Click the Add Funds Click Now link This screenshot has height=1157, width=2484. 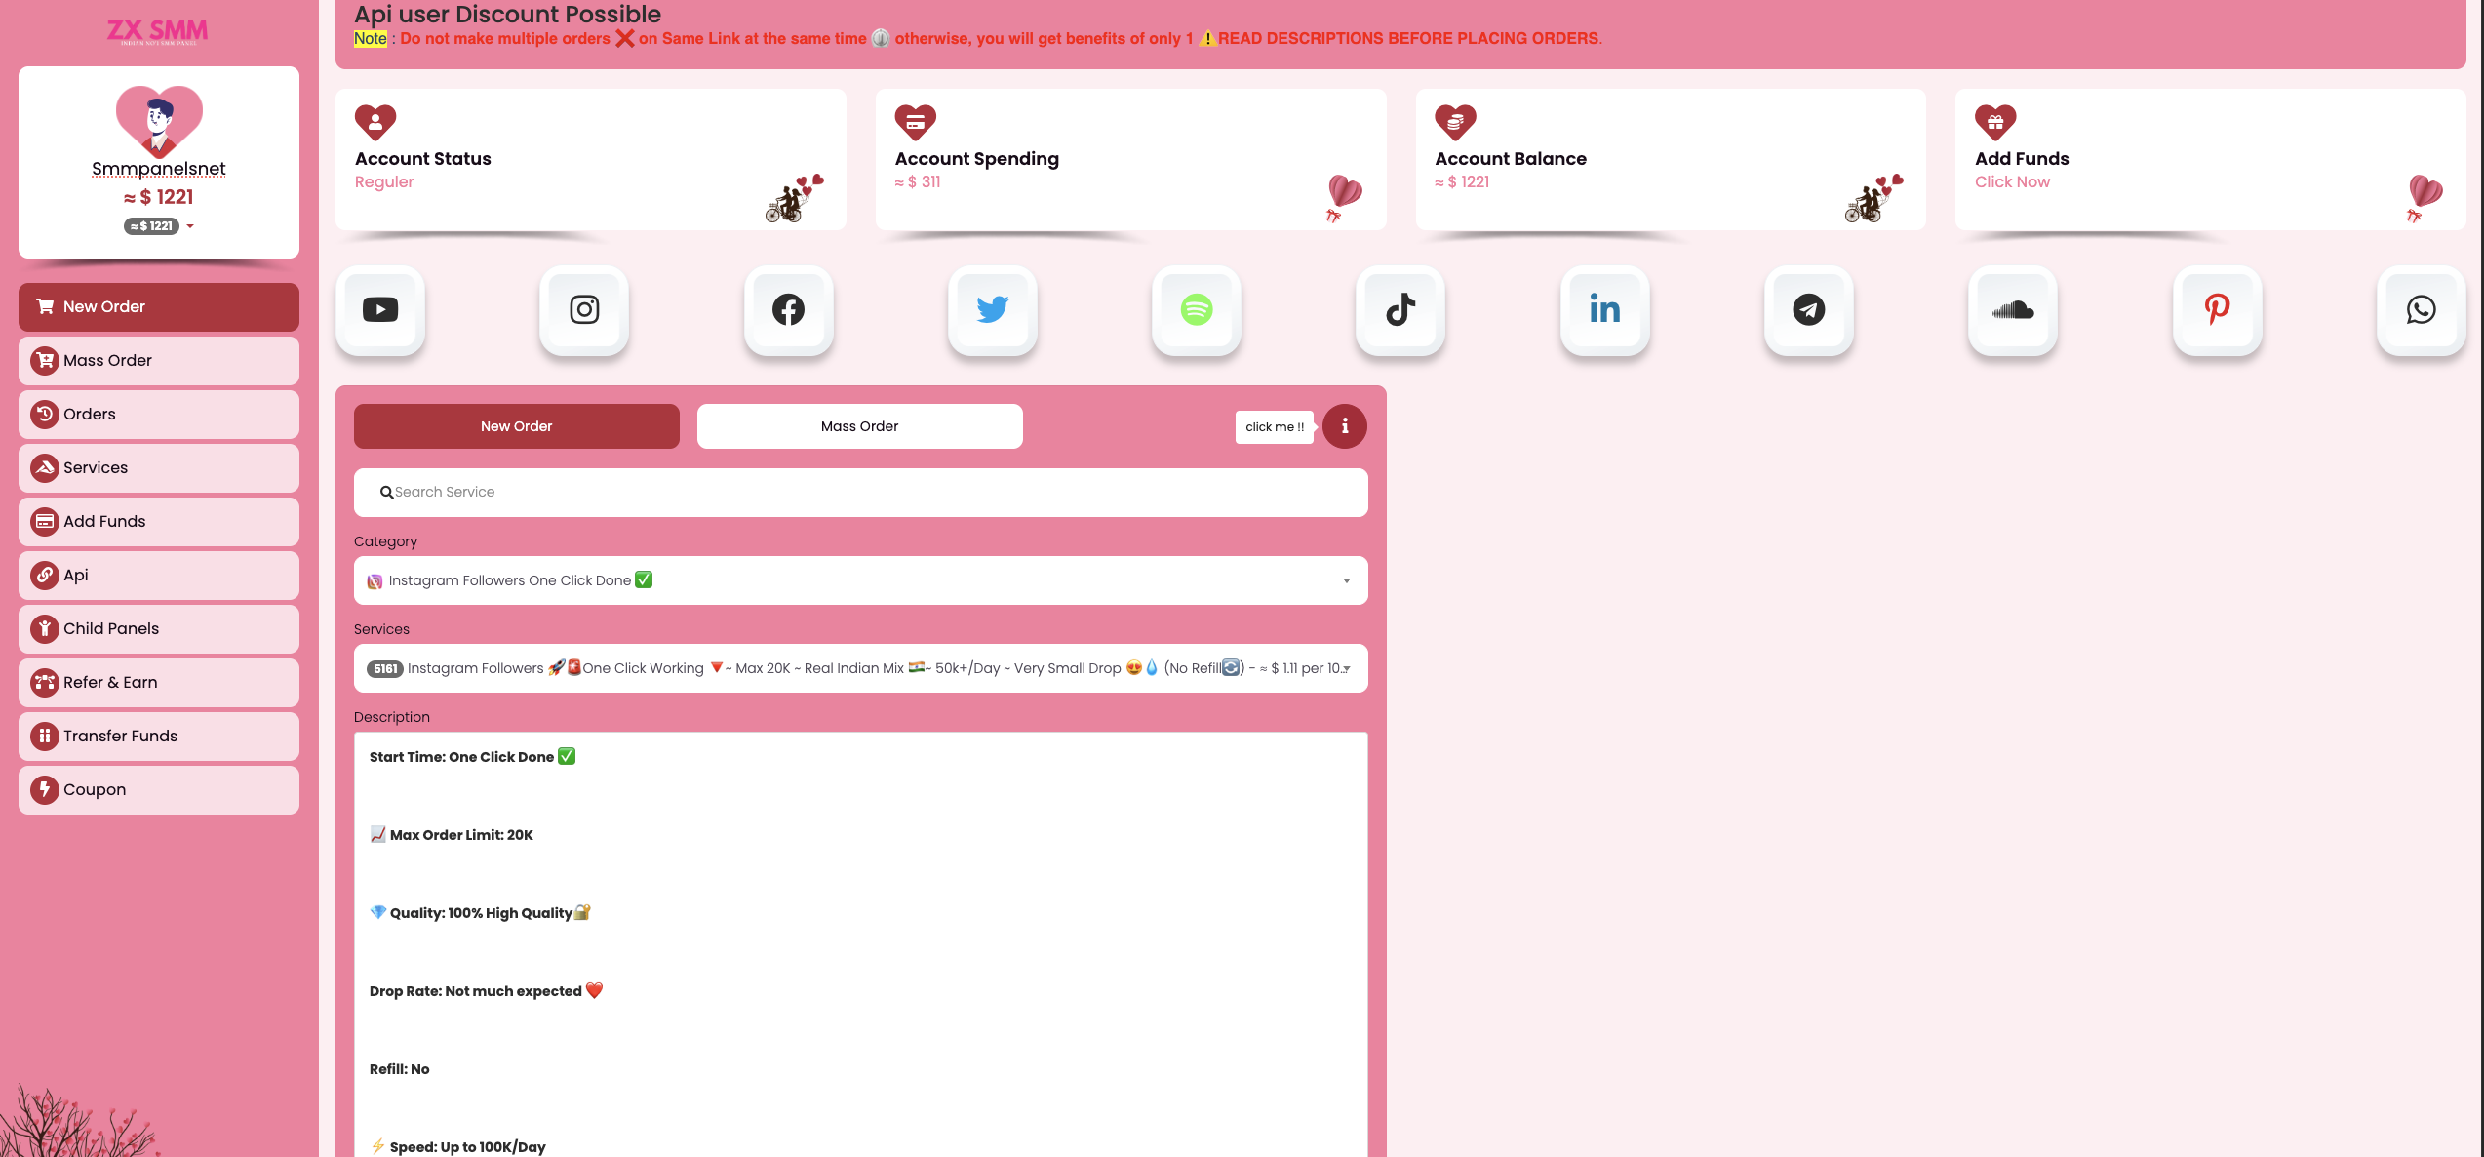2012,182
